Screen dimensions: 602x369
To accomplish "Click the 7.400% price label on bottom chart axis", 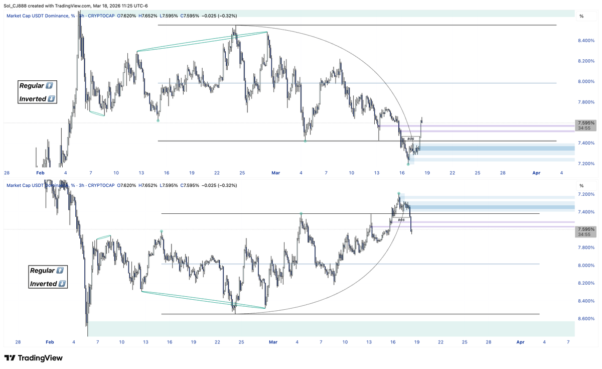I will pos(586,212).
